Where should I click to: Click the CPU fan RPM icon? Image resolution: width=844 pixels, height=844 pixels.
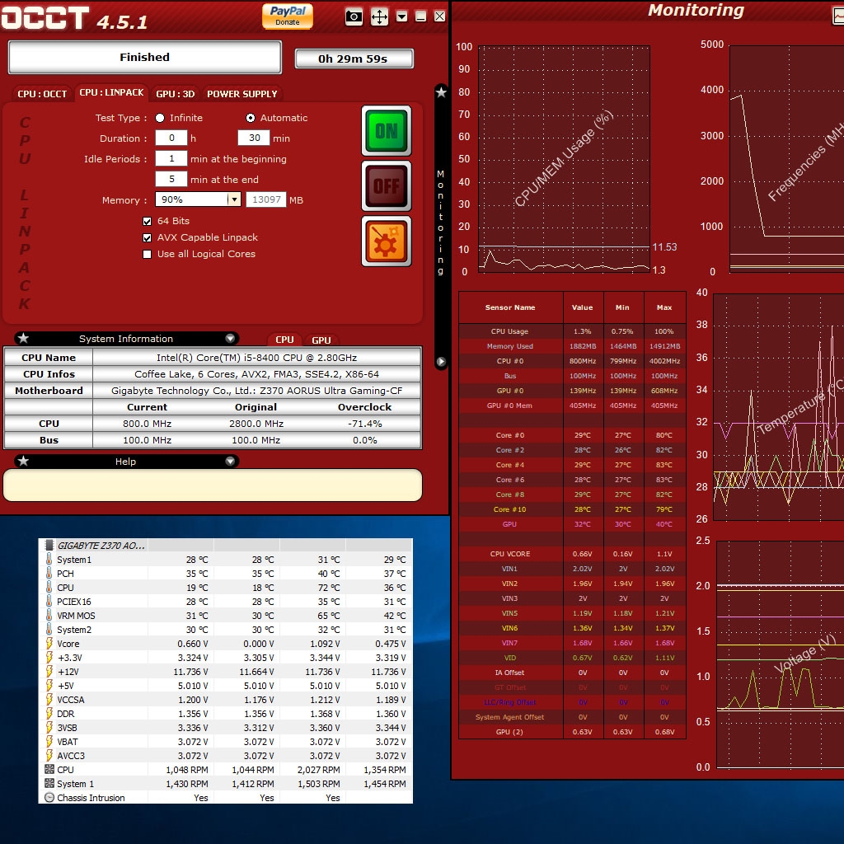point(49,769)
